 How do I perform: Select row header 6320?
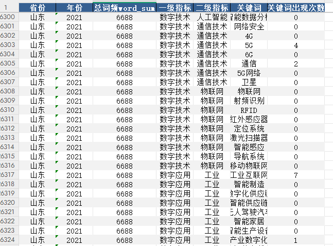[x=9, y=203]
